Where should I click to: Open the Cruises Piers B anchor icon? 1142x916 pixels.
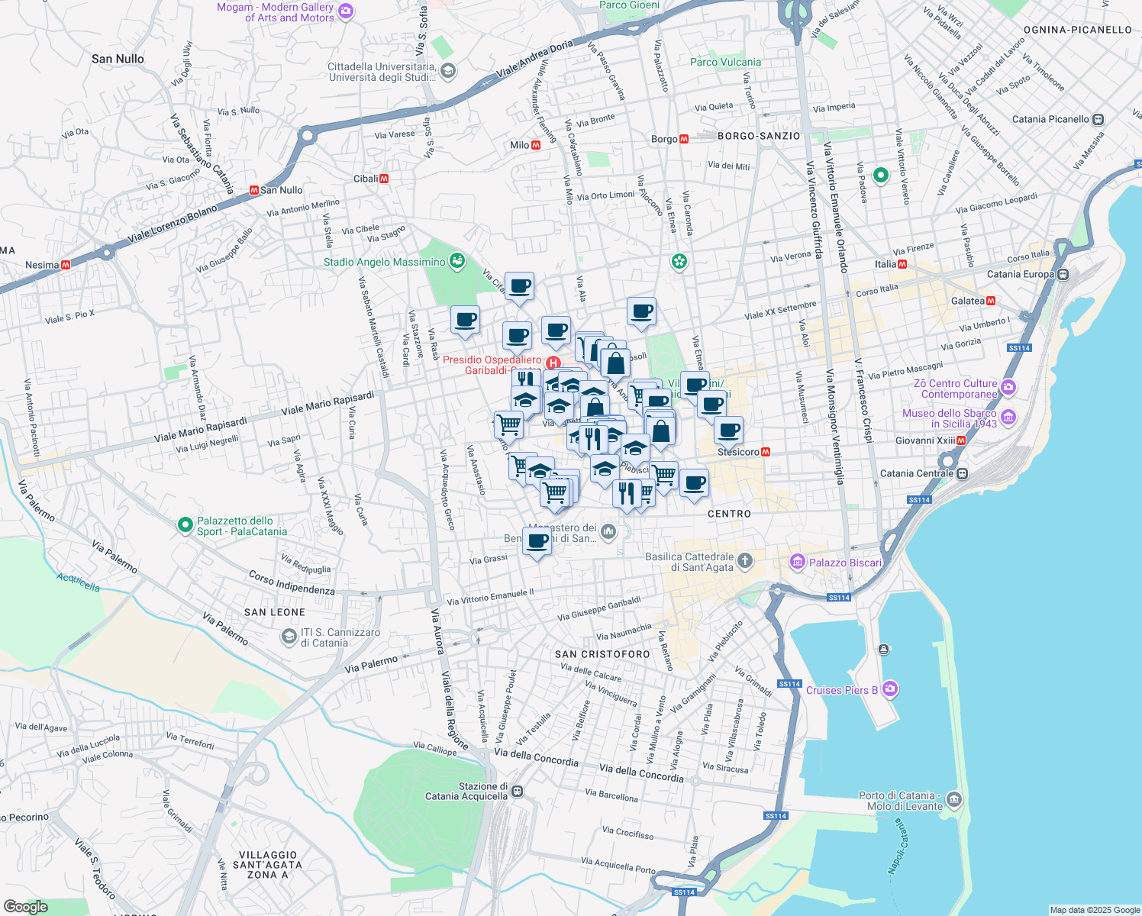pyautogui.click(x=889, y=689)
